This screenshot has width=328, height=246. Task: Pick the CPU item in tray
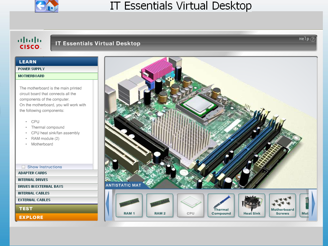(191, 205)
